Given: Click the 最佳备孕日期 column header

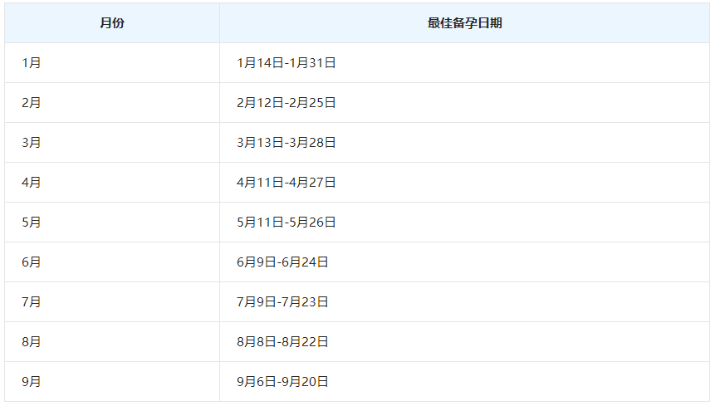Looking at the screenshot, I should (464, 23).
